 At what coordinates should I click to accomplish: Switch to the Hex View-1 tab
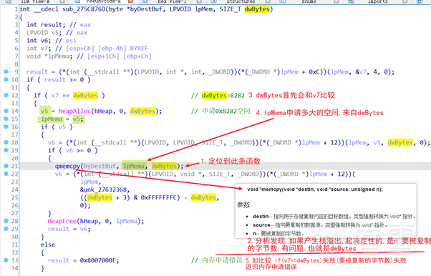coord(172,1)
